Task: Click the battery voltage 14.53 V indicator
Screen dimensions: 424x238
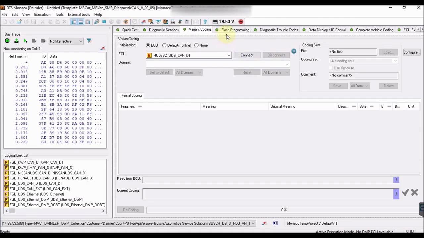Action: (x=223, y=22)
